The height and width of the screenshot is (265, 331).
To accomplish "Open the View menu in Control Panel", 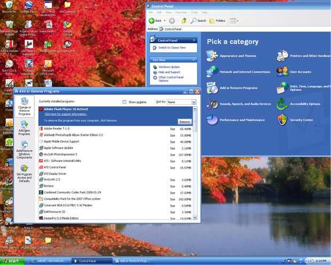I will (x=169, y=12).
